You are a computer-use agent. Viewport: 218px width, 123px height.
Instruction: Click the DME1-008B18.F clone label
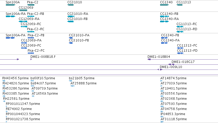(43, 57)
